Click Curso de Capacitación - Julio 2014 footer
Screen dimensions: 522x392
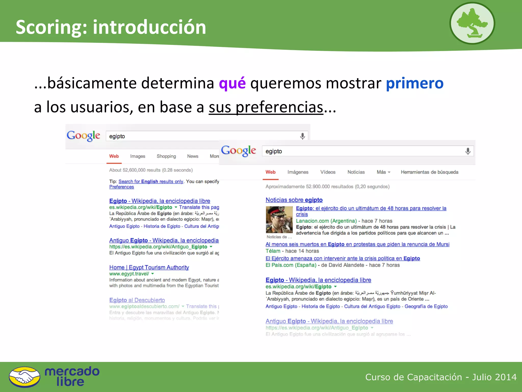(441, 377)
